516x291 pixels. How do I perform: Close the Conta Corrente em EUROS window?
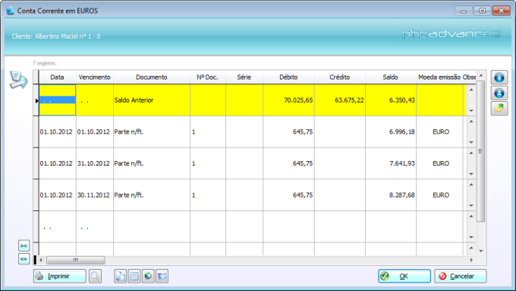[501, 11]
